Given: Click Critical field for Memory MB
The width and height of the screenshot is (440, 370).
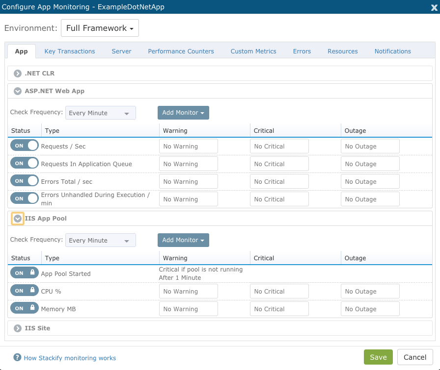Looking at the screenshot, I should pyautogui.click(x=279, y=309).
